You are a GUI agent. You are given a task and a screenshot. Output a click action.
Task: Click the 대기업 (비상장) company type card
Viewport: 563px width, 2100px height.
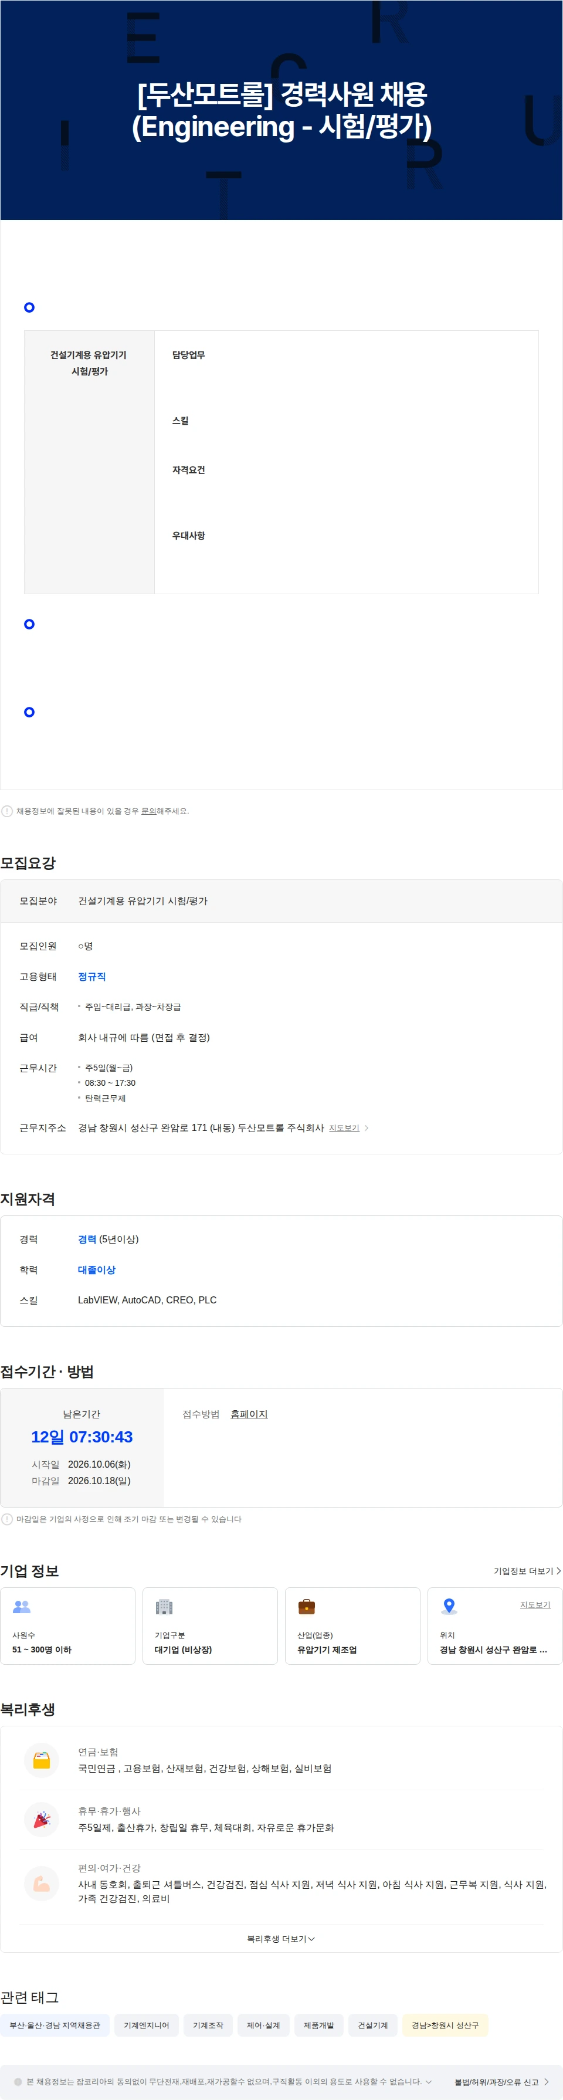(210, 1625)
